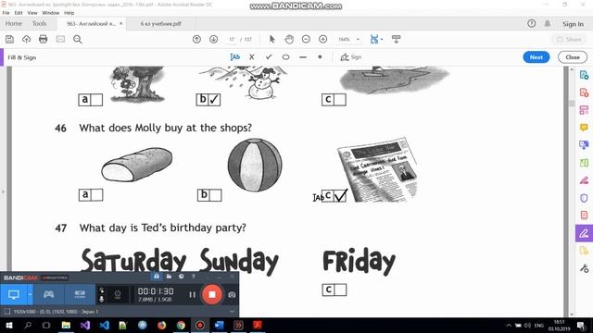Pause the Bandicam recording
The width and height of the screenshot is (593, 333).
tap(192, 294)
